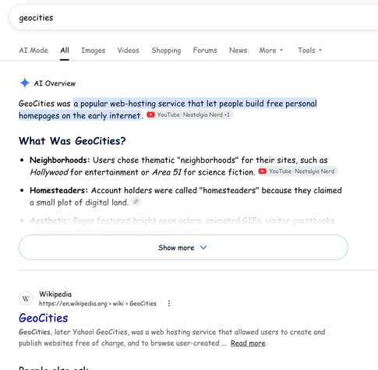The image size is (378, 370).
Task: Switch to the Shopping tab
Action: (166, 51)
